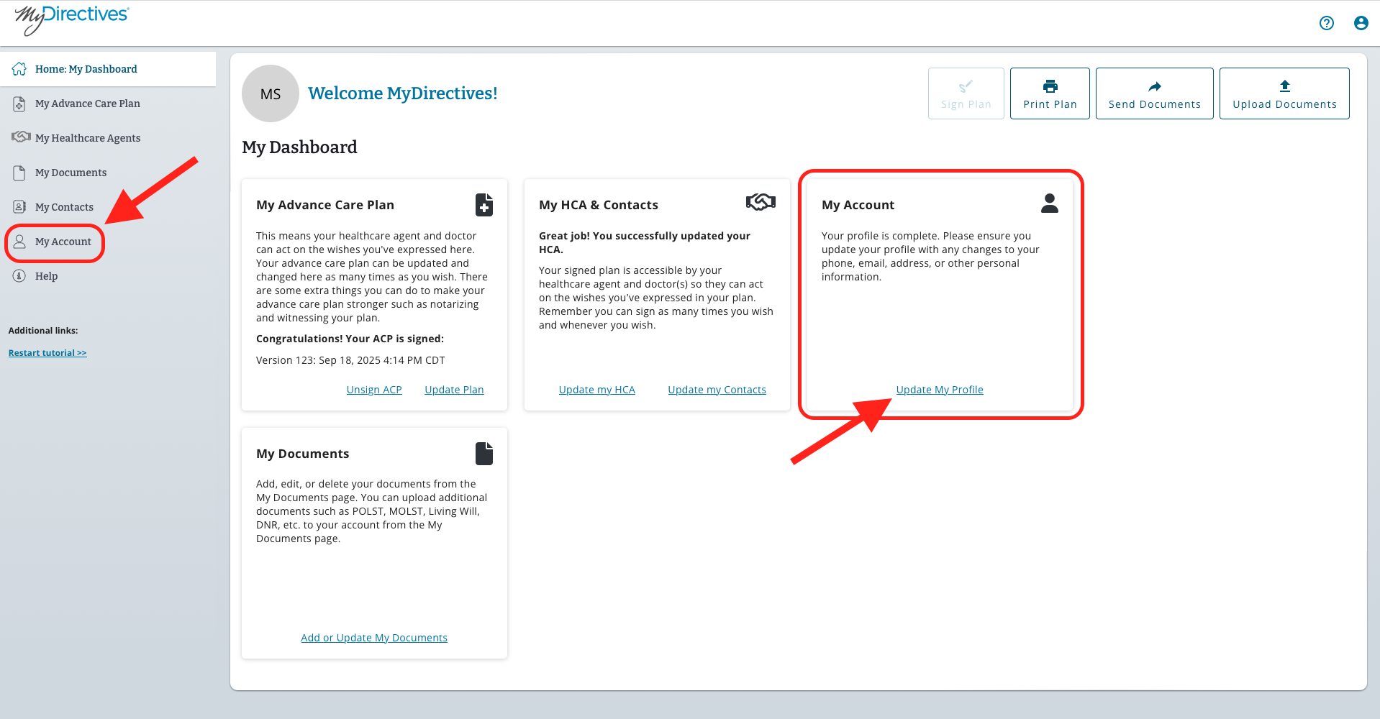Click the My Account card title
Viewport: 1380px width, 719px height.
[x=858, y=205]
